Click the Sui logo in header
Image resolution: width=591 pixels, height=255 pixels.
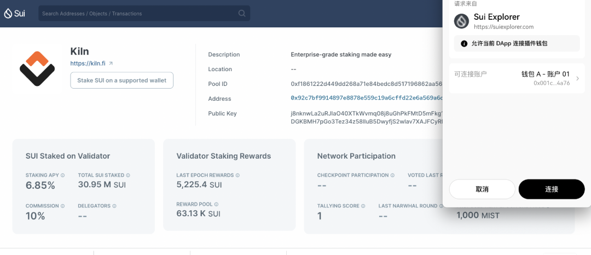click(15, 14)
